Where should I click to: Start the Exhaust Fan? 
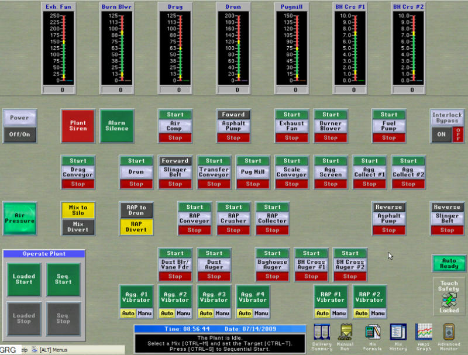tap(291, 115)
